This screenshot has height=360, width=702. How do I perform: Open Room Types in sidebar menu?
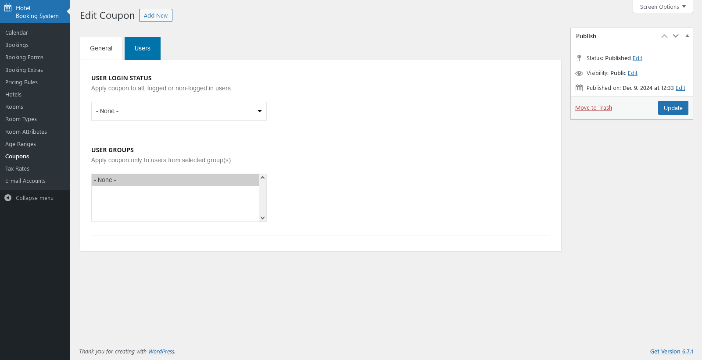tap(21, 119)
